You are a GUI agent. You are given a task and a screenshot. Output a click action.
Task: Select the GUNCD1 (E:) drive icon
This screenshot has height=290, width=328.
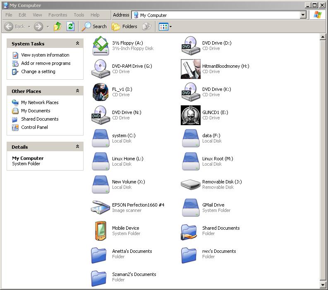(x=191, y=115)
